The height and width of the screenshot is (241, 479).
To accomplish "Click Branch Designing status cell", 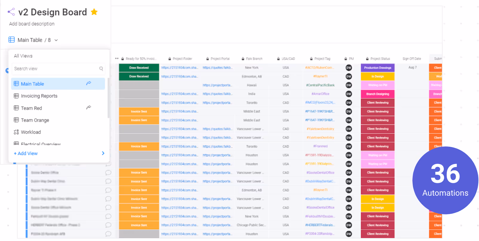I will pos(377,94).
